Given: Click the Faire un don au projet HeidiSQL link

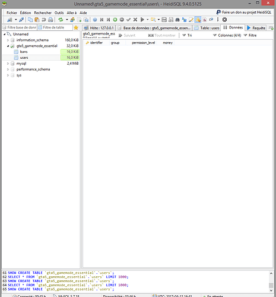Looking at the screenshot, I should 244,12.
